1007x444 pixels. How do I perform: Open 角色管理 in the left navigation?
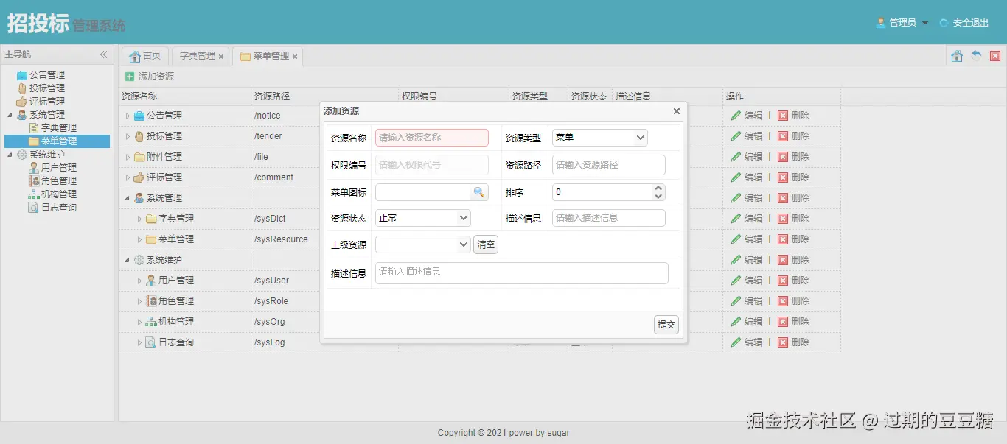pos(59,181)
